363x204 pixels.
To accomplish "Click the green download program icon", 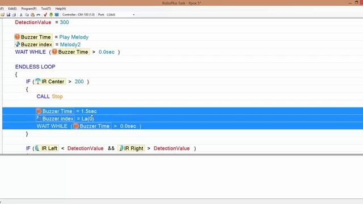I will click(x=51, y=15).
